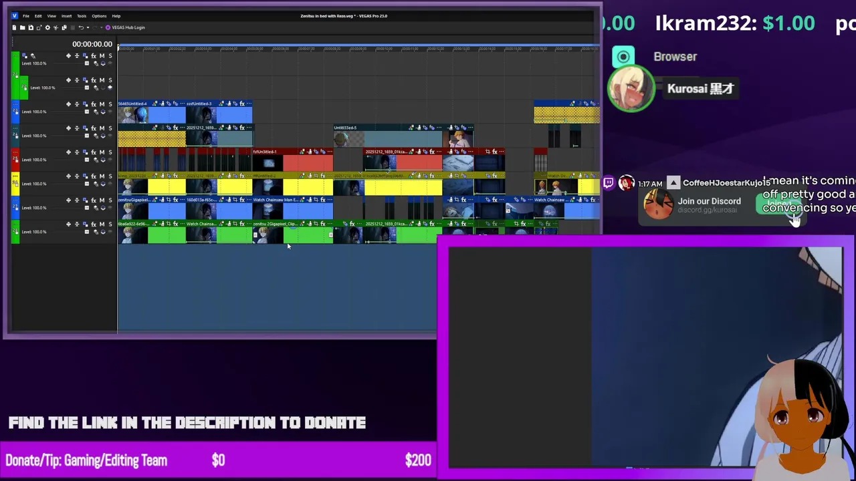This screenshot has height=481, width=856.
Task: Solo the bottom green track
Action: coord(110,224)
